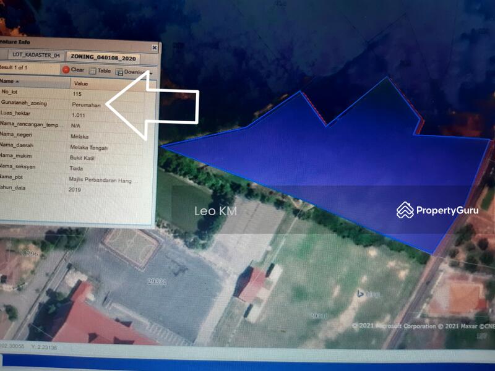This screenshot has width=495, height=371.
Task: Select the No_lot row value 115
Action: 77,94
